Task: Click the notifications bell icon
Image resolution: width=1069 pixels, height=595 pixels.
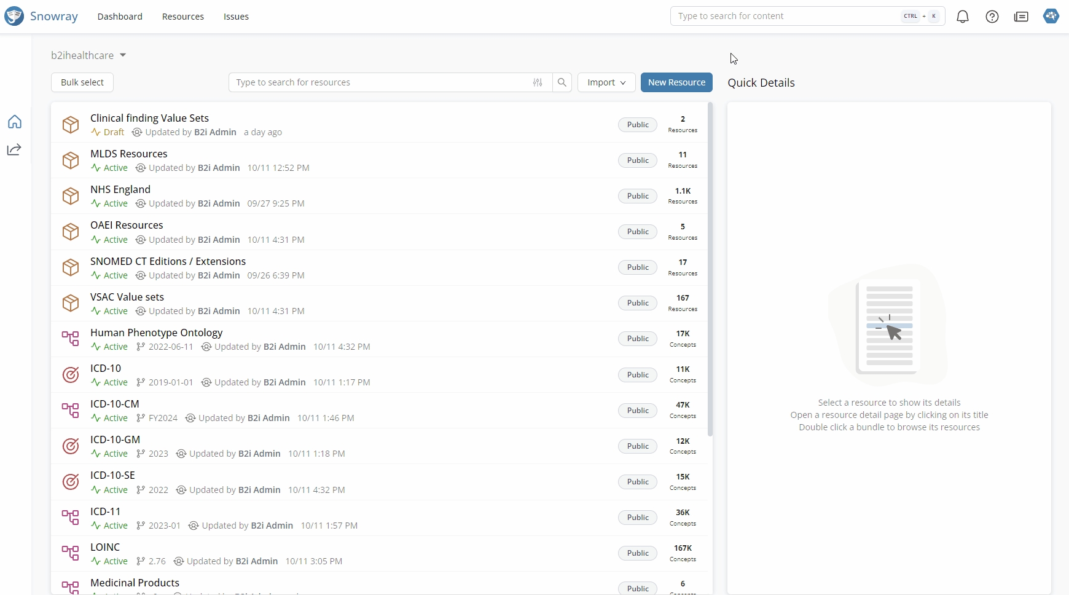Action: point(963,17)
